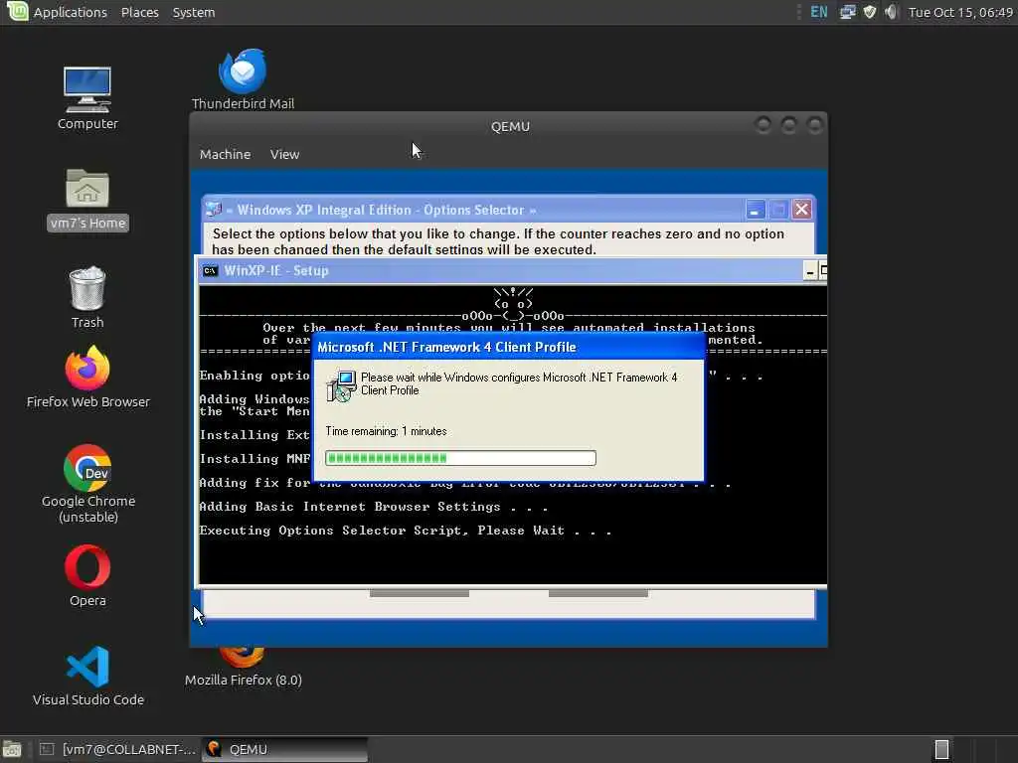Click 'Executing Options Selector Script' console line
The width and height of the screenshot is (1018, 763).
click(406, 531)
